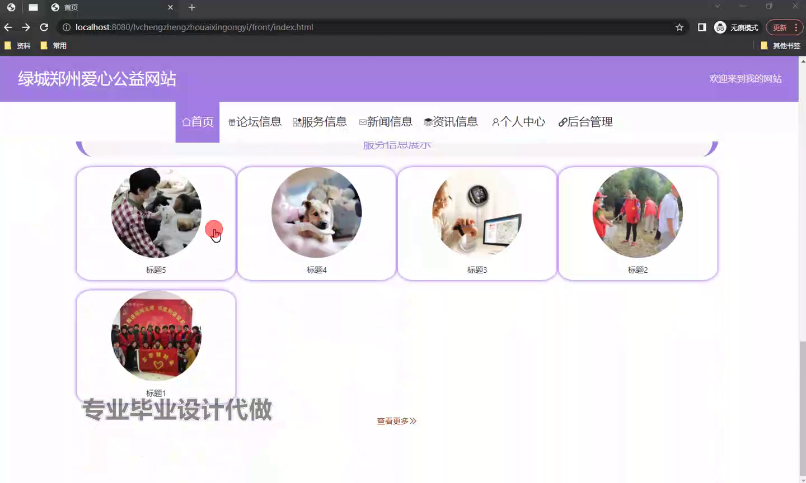Click the 标题1 caption text

point(156,393)
